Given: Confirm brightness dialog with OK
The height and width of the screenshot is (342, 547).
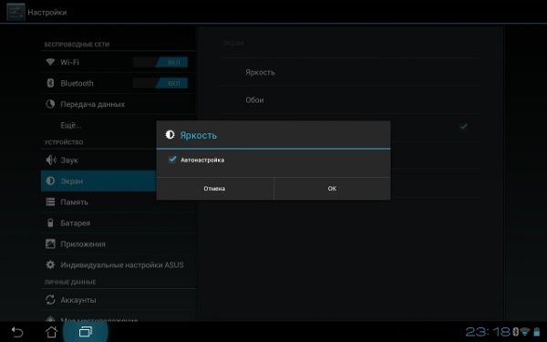Looking at the screenshot, I should 332,189.
